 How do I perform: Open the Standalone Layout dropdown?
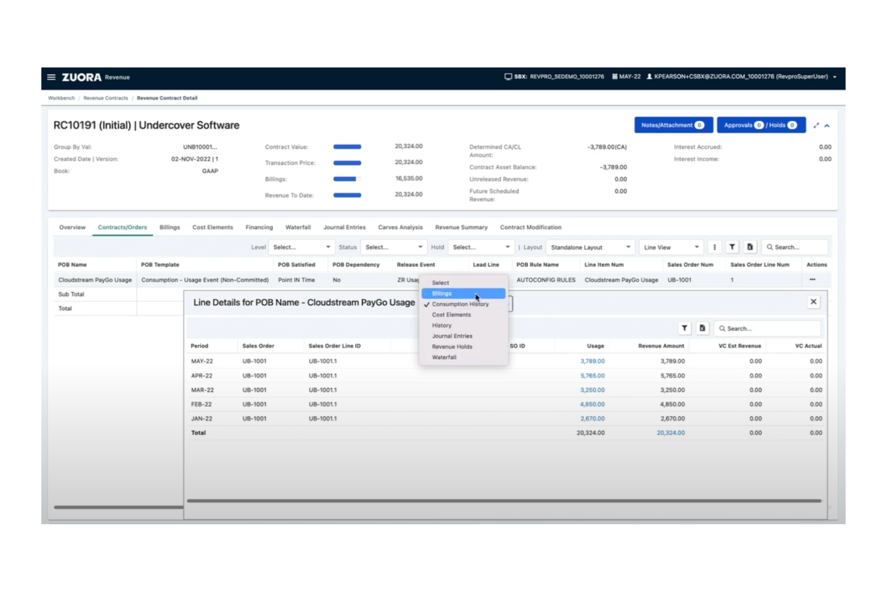point(590,247)
